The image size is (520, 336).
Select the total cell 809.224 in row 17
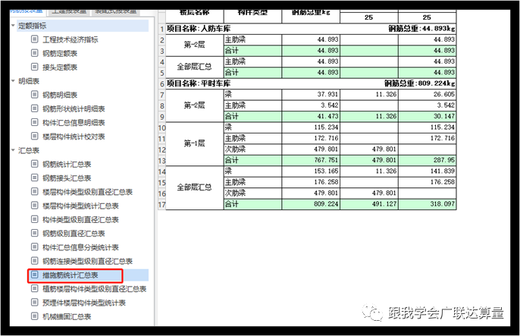(311, 204)
